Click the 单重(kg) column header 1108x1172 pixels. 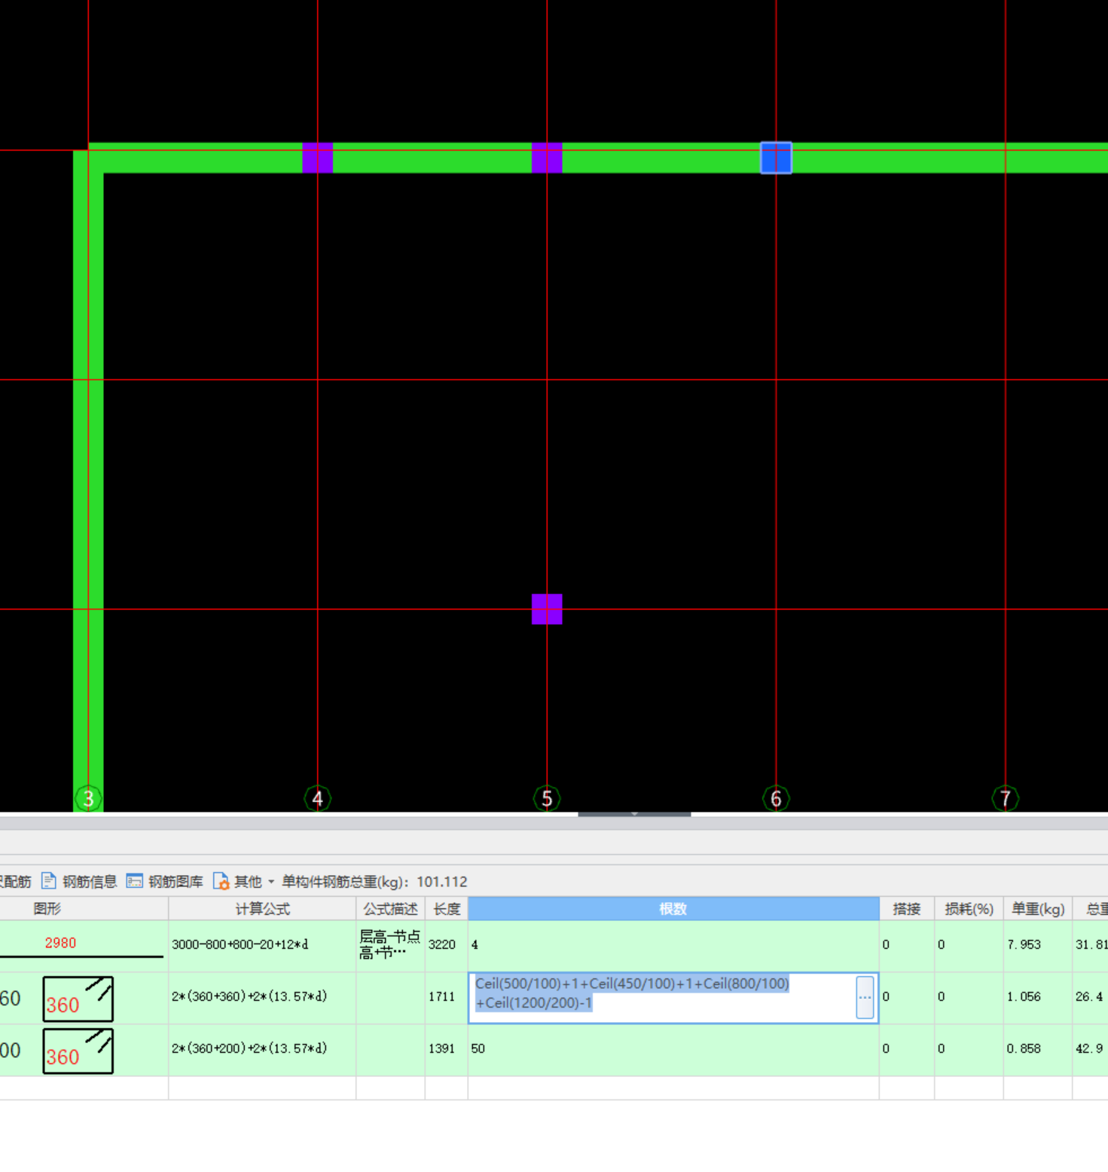click(x=1038, y=909)
